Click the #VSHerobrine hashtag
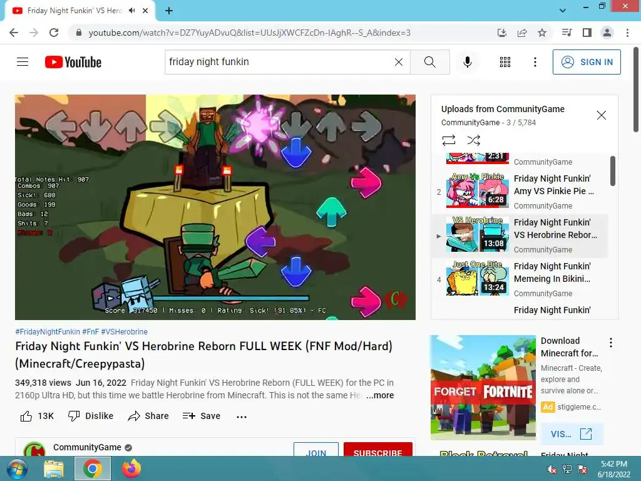 [125, 332]
